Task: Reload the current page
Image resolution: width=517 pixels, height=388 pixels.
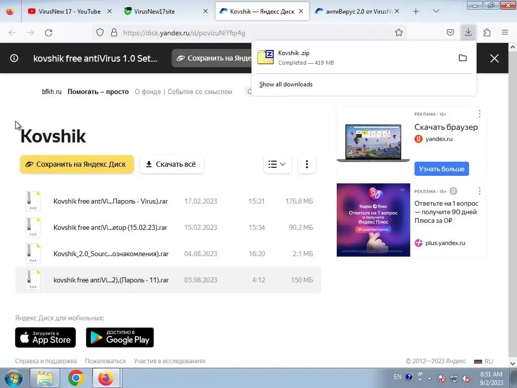Action: pyautogui.click(x=48, y=33)
